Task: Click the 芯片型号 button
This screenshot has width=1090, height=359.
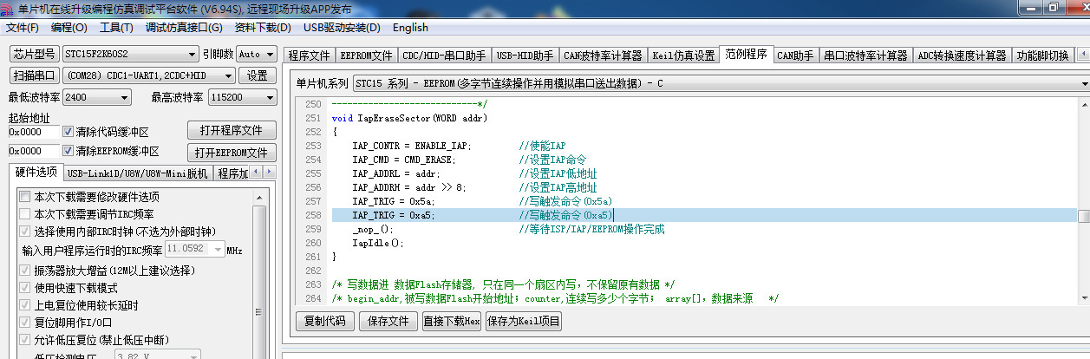Action: 34,54
